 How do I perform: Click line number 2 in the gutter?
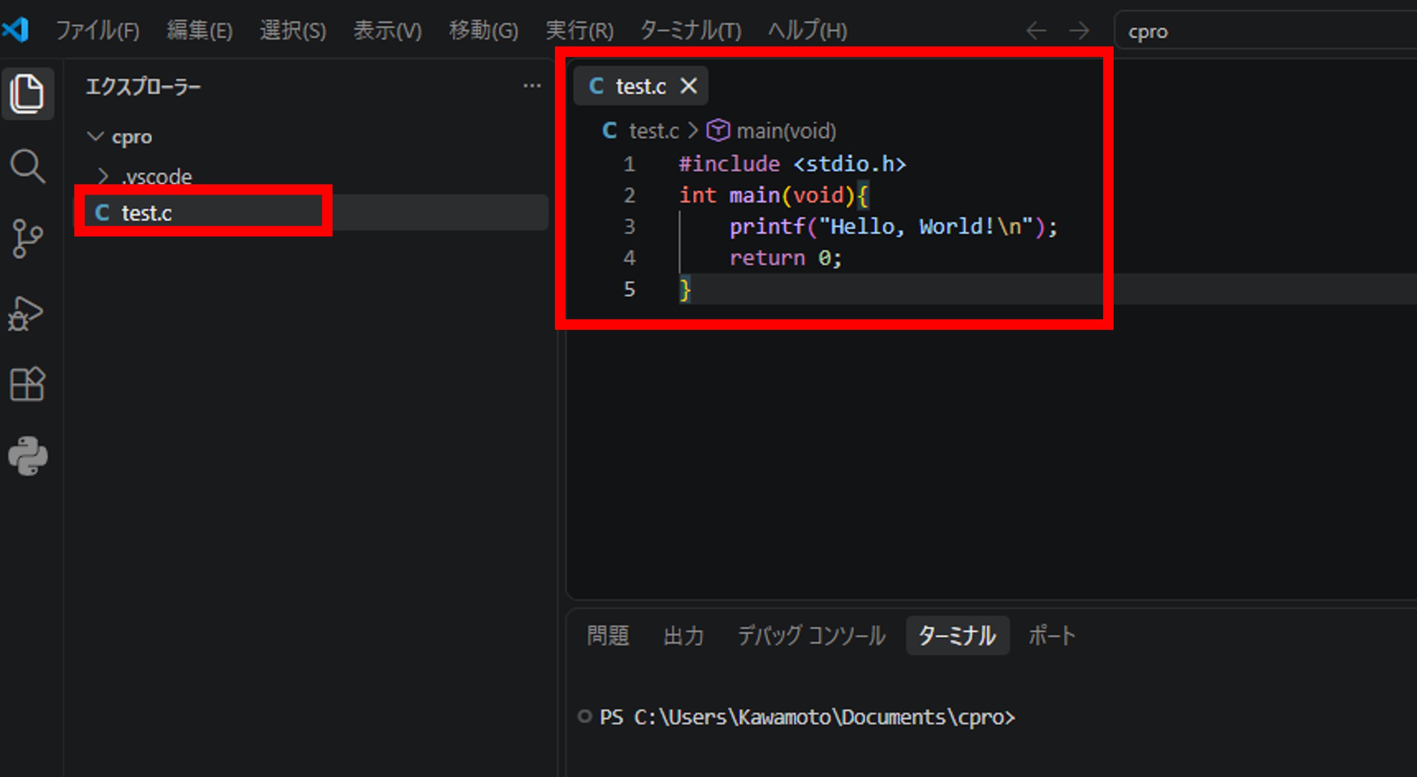(629, 196)
